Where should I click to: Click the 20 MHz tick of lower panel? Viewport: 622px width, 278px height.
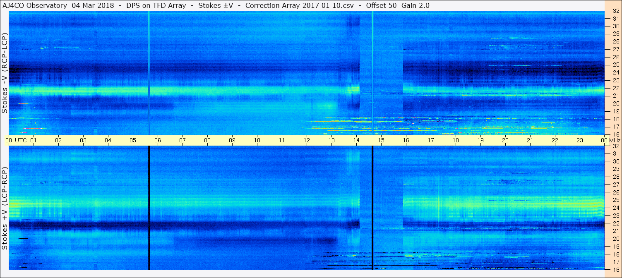pyautogui.click(x=616, y=239)
